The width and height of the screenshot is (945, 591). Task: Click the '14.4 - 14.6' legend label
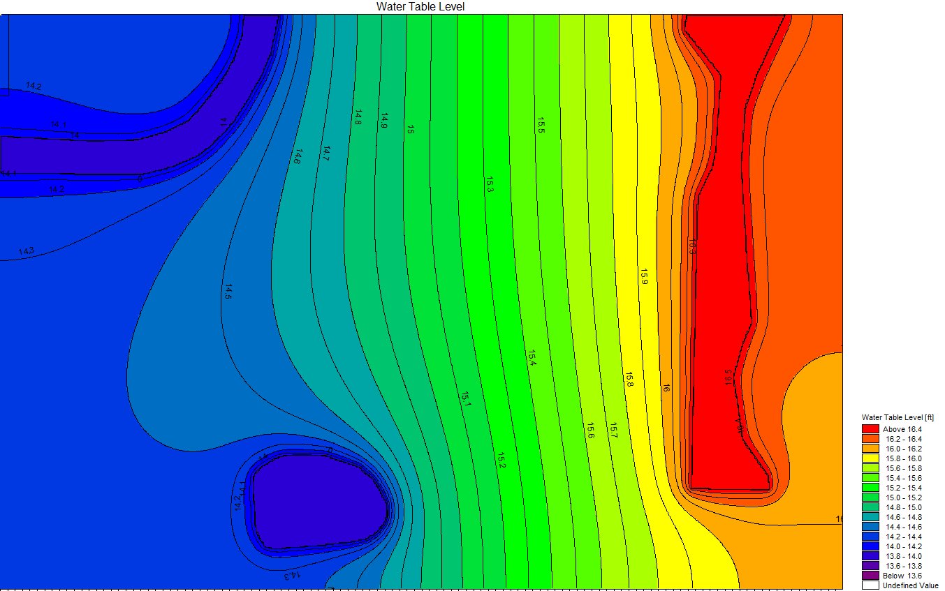[904, 527]
